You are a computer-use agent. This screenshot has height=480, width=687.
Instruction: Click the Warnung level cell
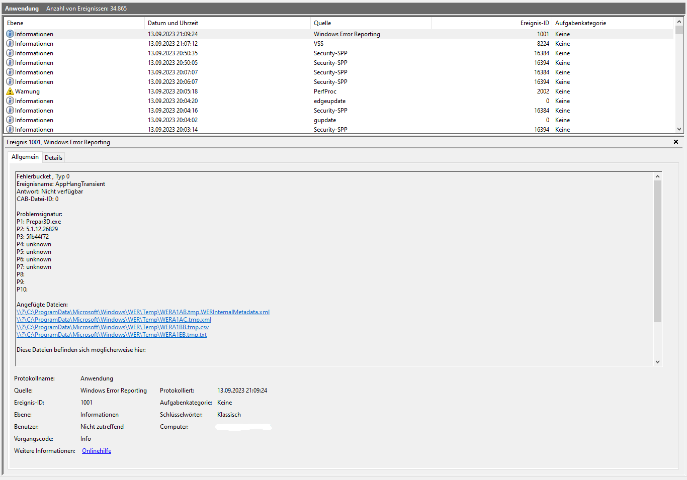tap(27, 91)
